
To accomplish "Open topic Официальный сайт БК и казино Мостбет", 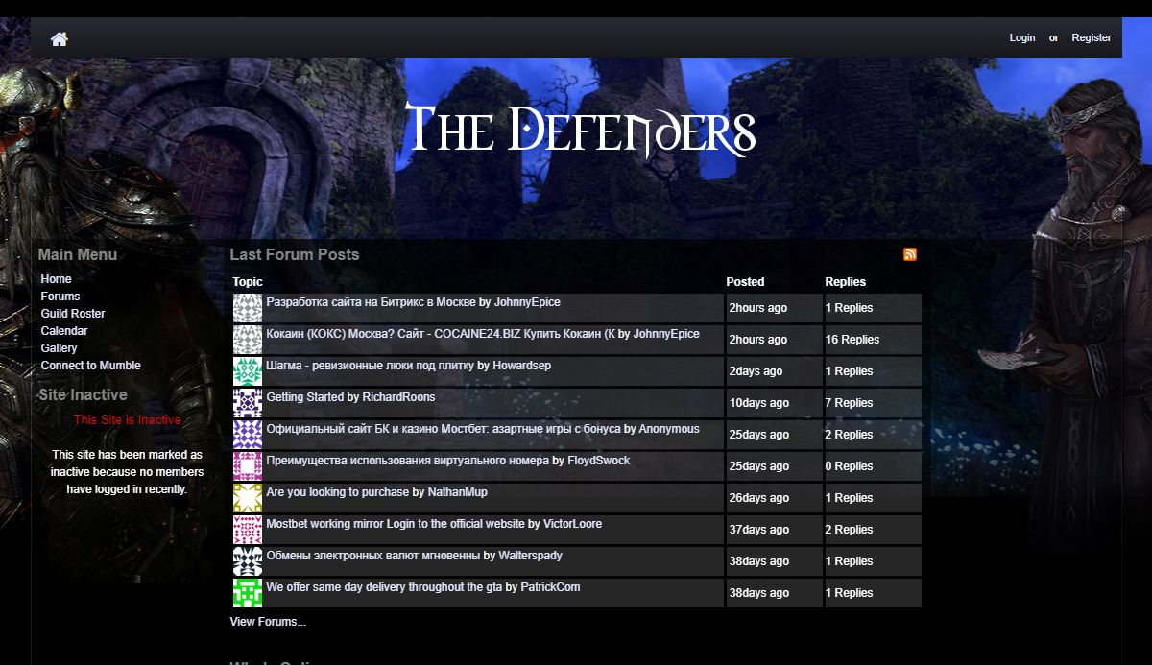I will [444, 429].
